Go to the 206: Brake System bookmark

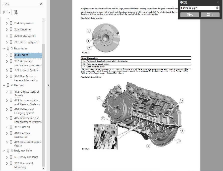[x=25, y=36]
